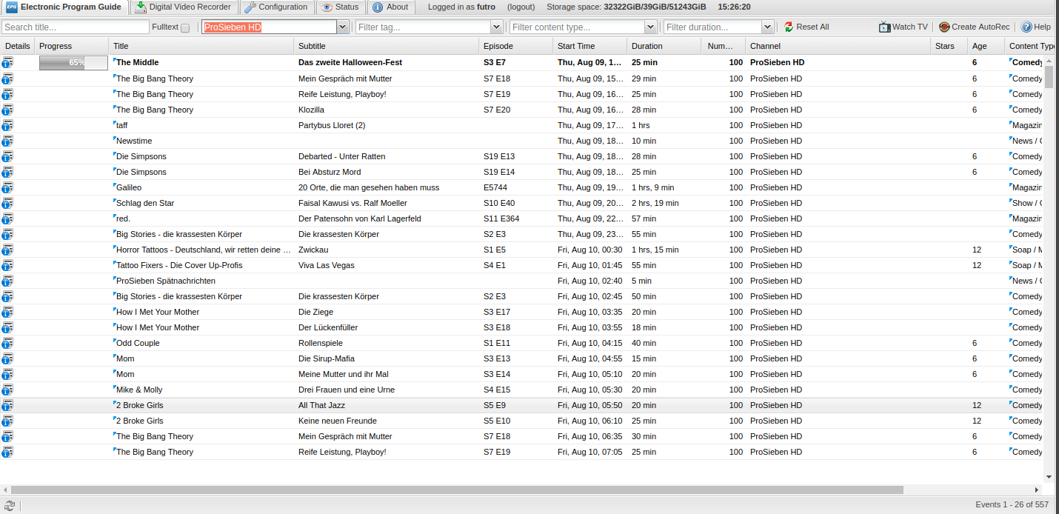Show details for taff program

(7, 125)
